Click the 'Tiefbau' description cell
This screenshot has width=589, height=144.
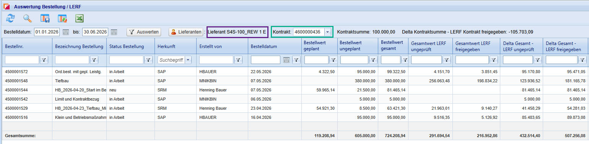(79, 80)
